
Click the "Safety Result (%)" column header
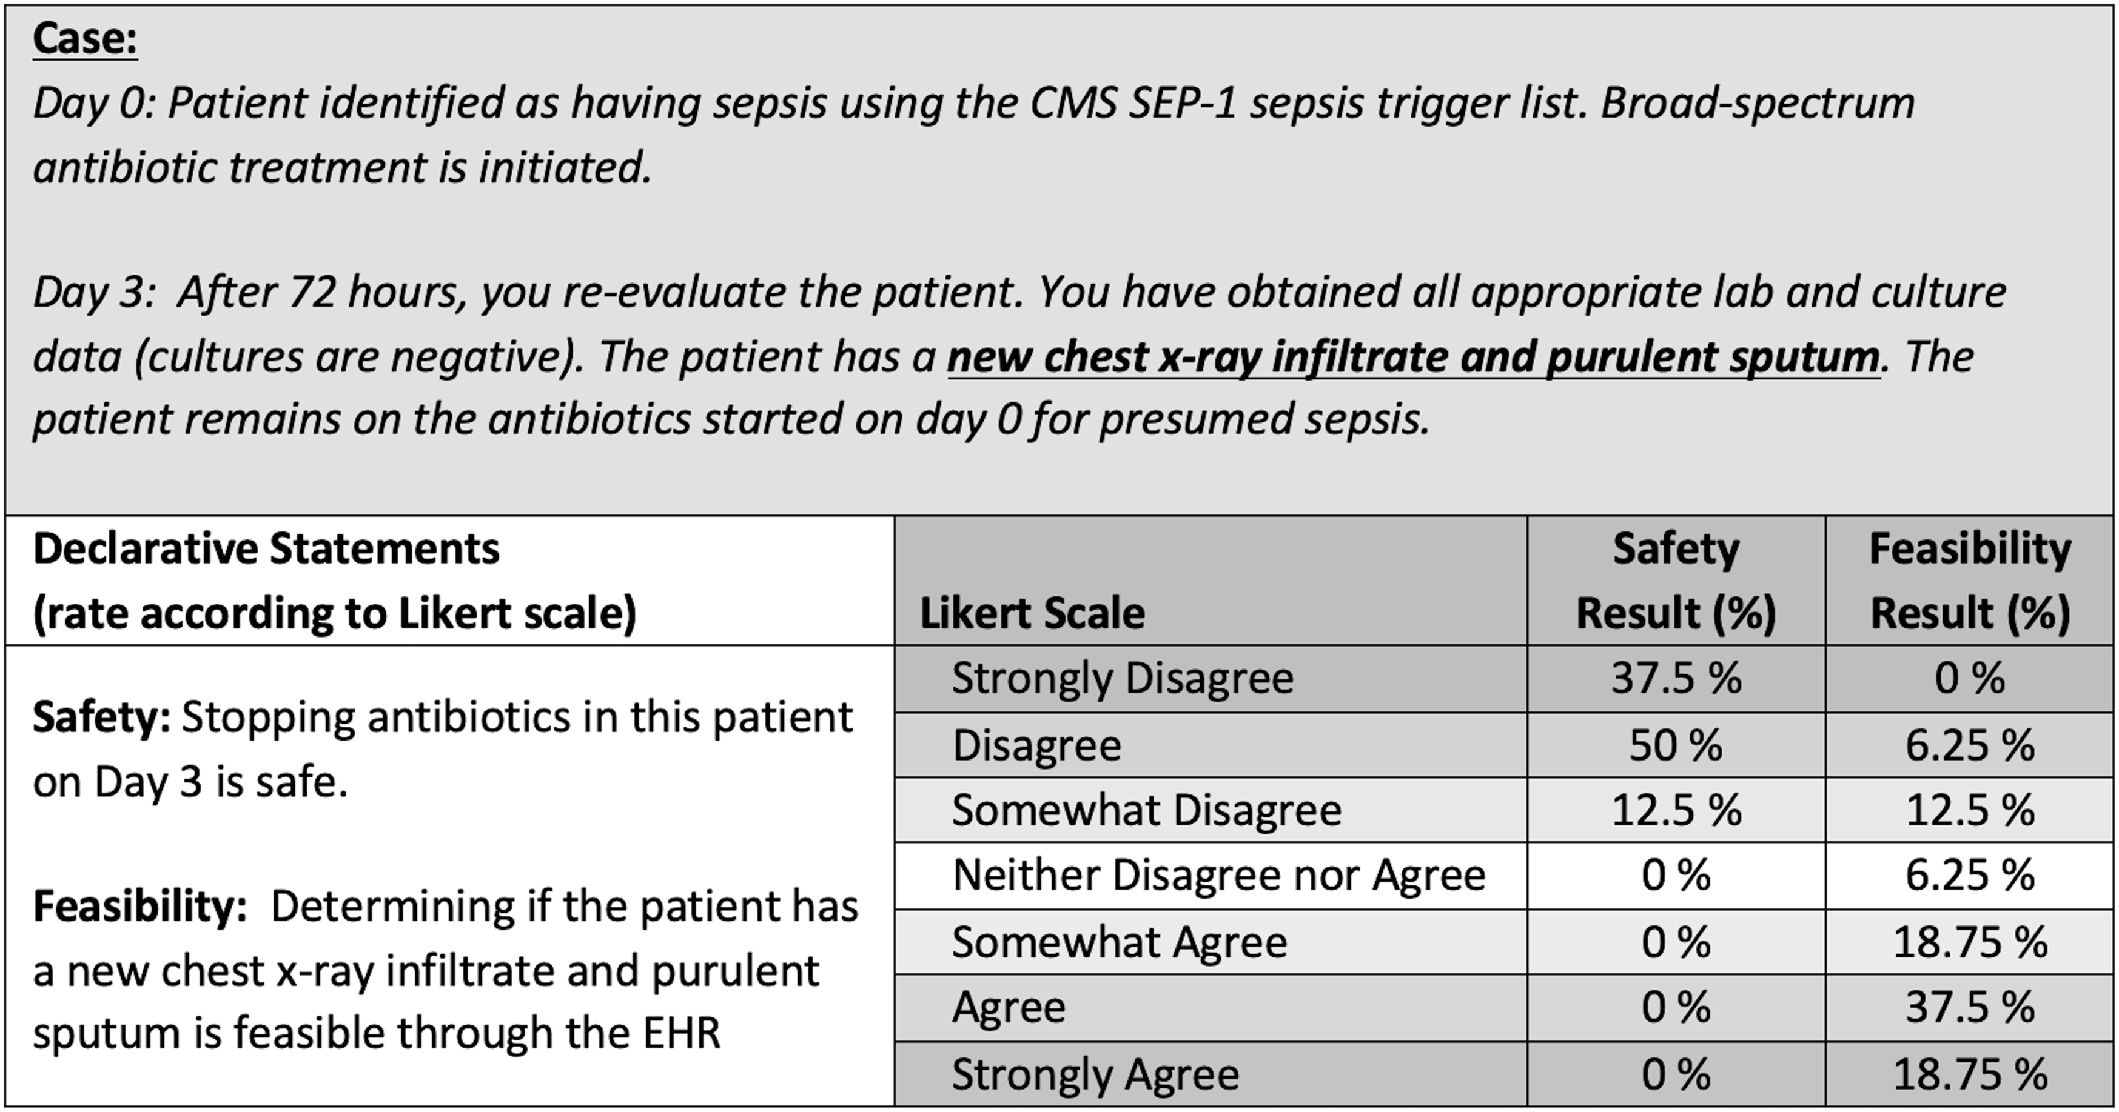point(1676,581)
